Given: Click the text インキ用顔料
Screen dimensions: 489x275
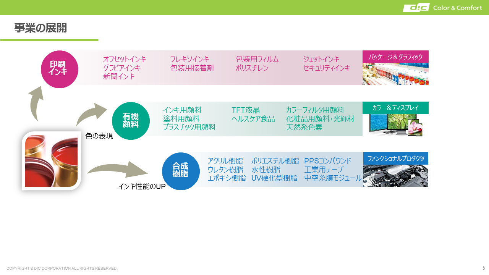Looking at the screenshot, I should coord(182,110).
